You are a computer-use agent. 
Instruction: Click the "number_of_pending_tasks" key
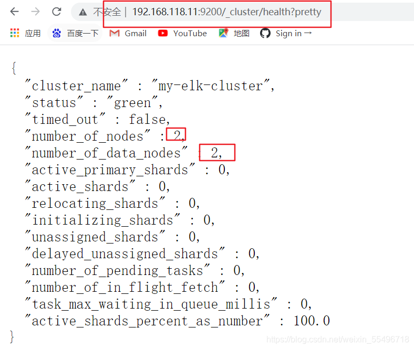pyautogui.click(x=117, y=270)
